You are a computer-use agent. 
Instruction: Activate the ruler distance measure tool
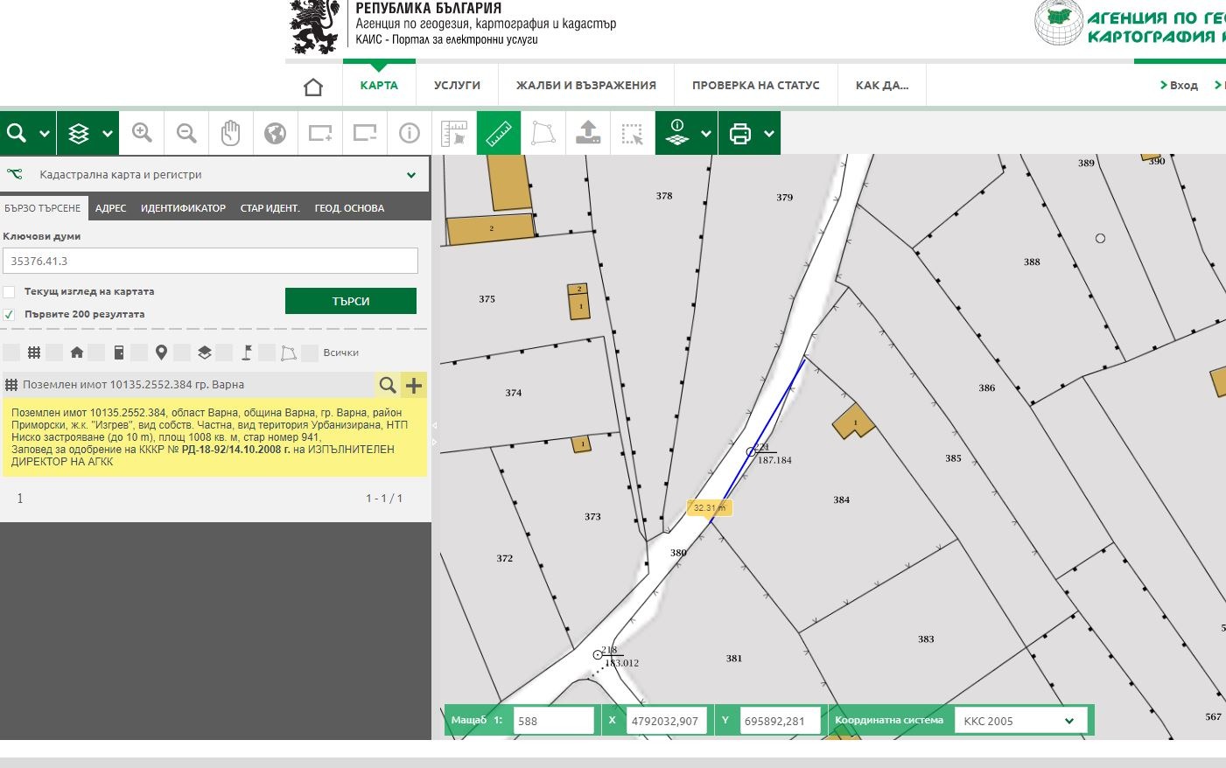click(499, 133)
